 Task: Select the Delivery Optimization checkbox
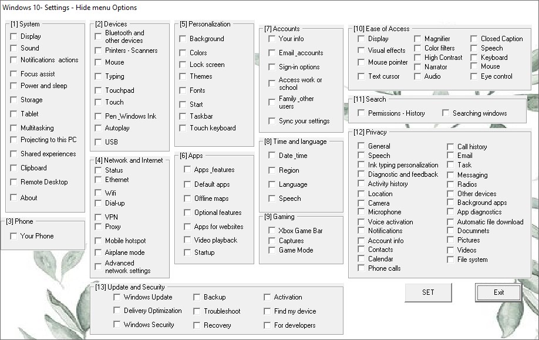click(x=117, y=311)
